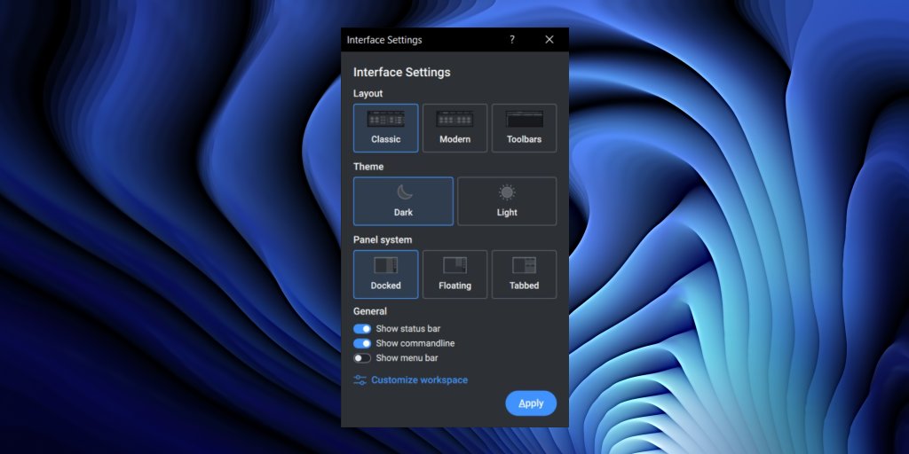Click the Apply button
909x454 pixels.
coord(531,403)
